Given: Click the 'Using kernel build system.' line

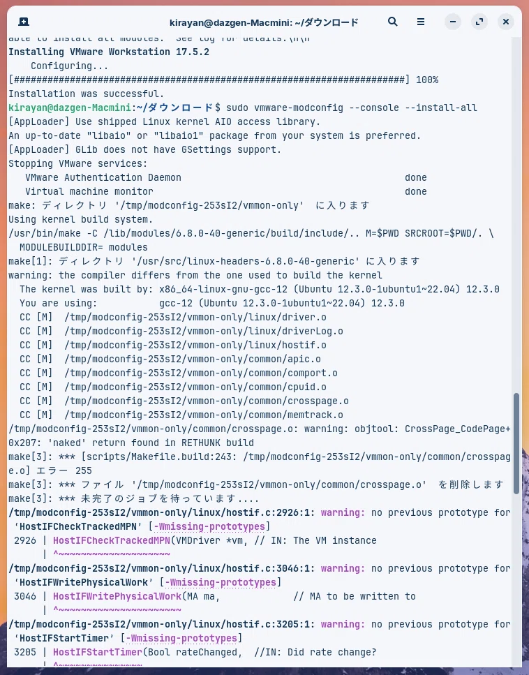Looking at the screenshot, I should [x=80, y=220].
